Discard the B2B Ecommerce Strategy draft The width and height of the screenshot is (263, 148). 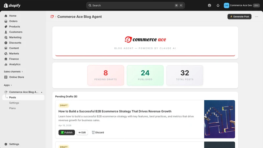coord(98,133)
